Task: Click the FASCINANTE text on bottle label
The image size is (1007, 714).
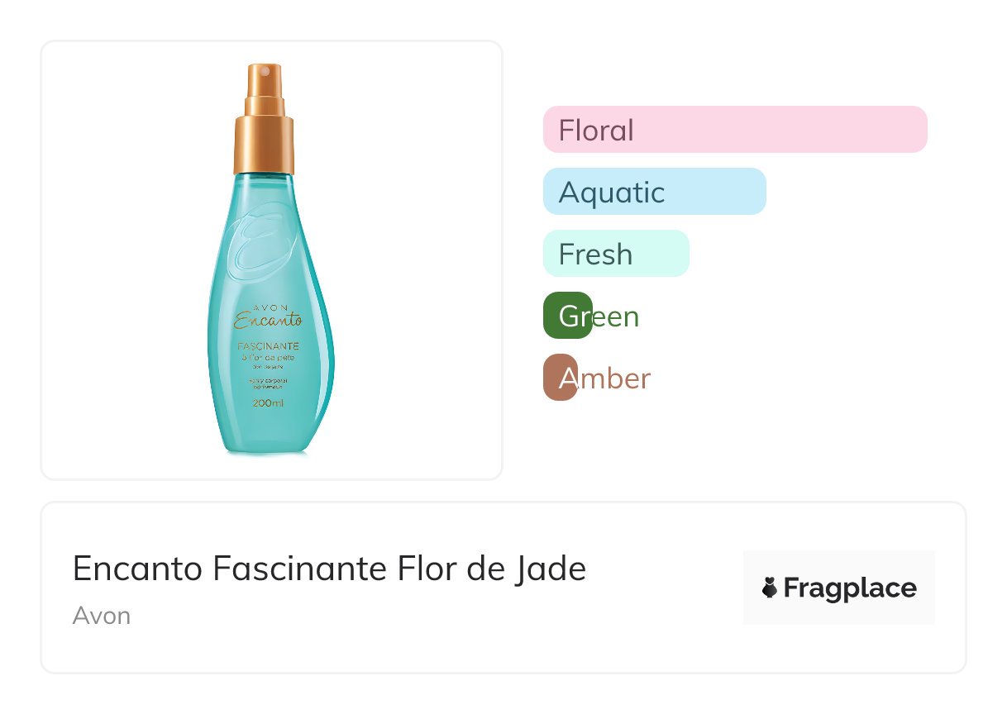Action: 268,345
